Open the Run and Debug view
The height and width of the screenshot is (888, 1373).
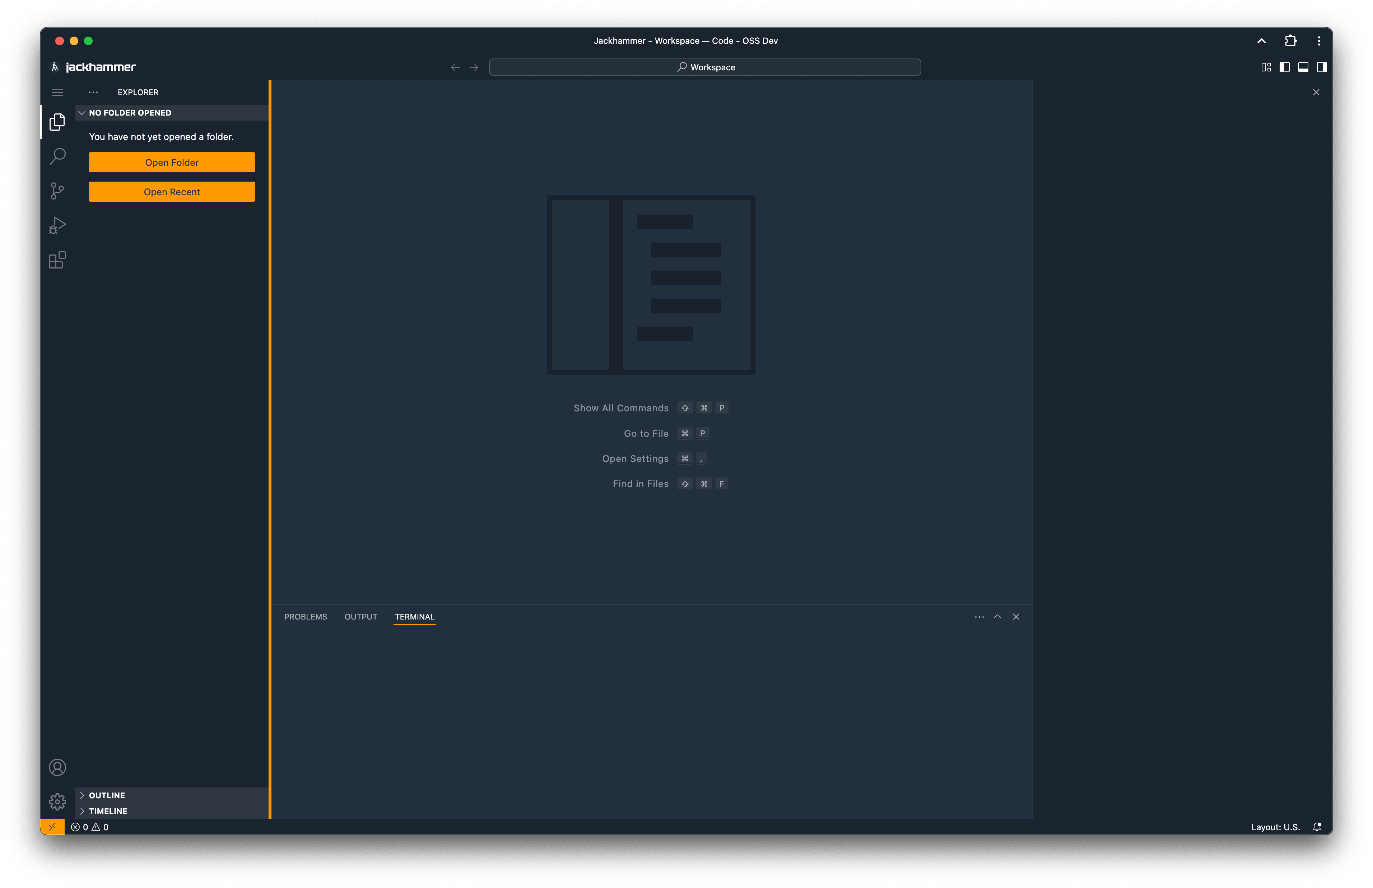coord(57,225)
